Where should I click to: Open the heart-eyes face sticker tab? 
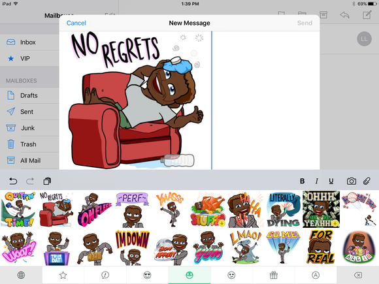coord(147,275)
